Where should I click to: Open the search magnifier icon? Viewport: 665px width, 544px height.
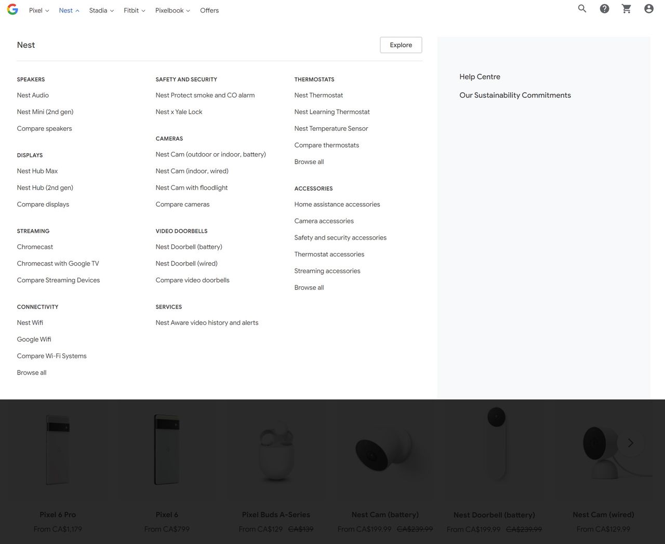[582, 8]
